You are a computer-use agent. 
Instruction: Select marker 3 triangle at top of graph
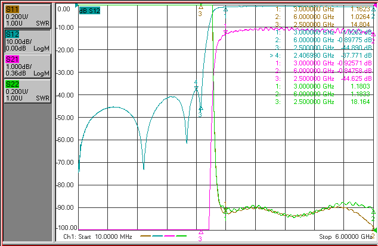tap(200, 7)
